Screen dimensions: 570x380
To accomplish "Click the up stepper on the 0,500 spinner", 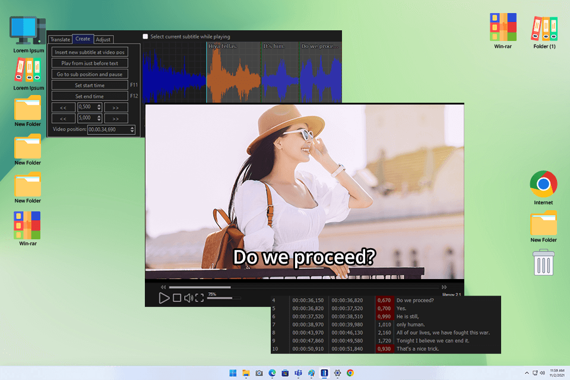I will (99, 105).
